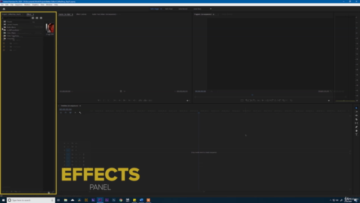
Task: Expand the Audio Effects folder
Action: click(x=2, y=27)
